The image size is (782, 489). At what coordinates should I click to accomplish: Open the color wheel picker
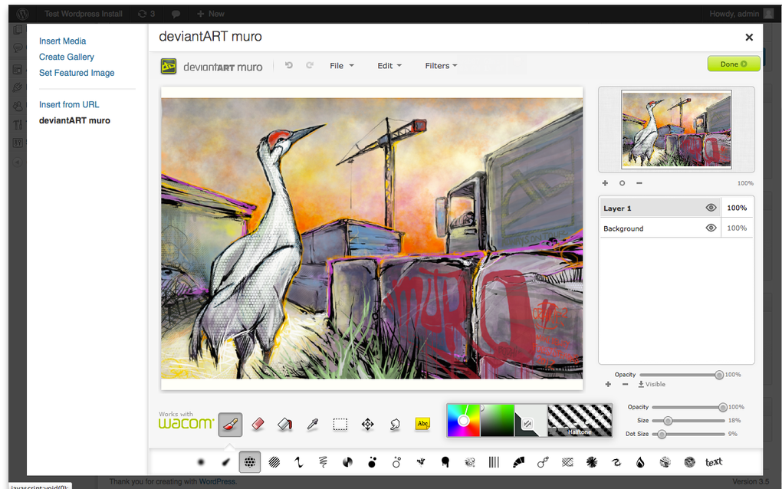[x=463, y=420]
